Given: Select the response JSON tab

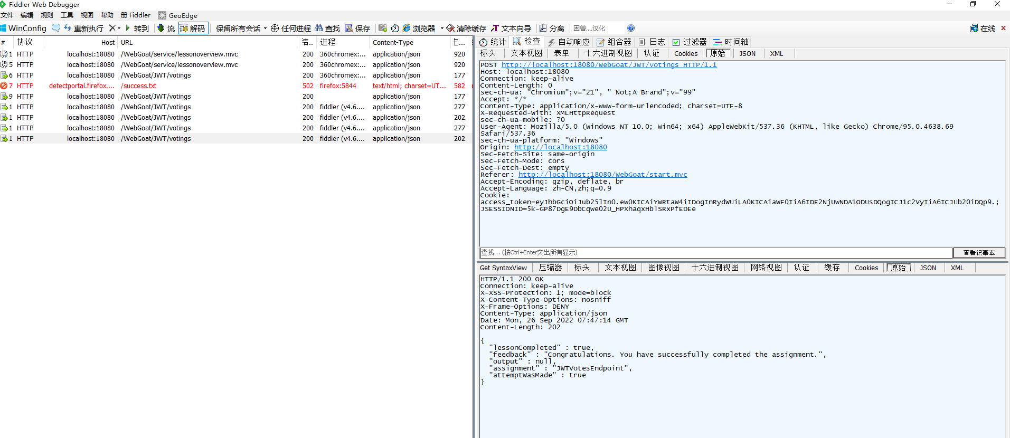Looking at the screenshot, I should click(928, 268).
